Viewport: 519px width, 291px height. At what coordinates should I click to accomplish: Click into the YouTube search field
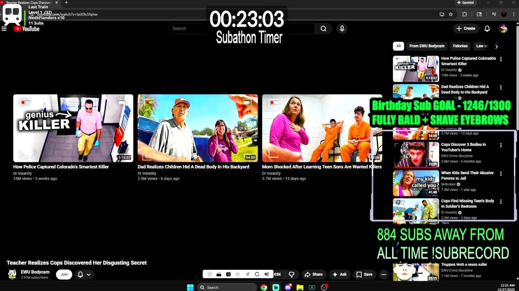(x=241, y=29)
